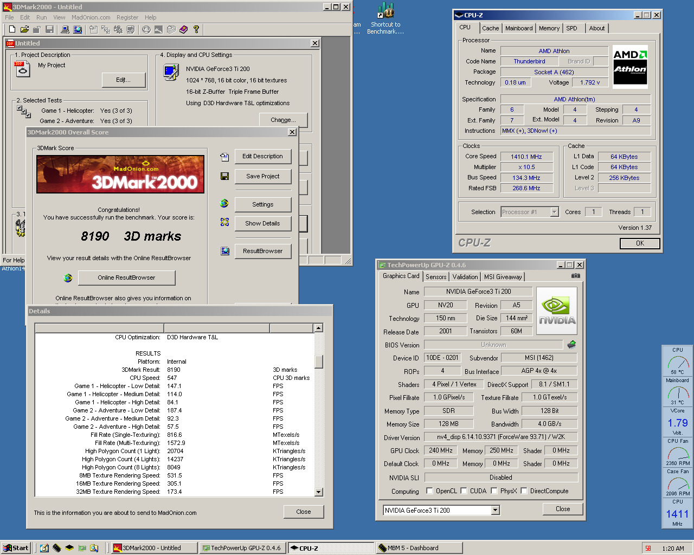Viewport: 694px width, 555px height.
Task: Open the Sensors tab in GPU-Z
Action: [x=436, y=276]
